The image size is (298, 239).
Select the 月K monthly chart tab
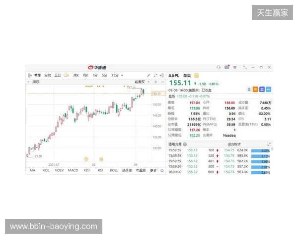[85, 75]
